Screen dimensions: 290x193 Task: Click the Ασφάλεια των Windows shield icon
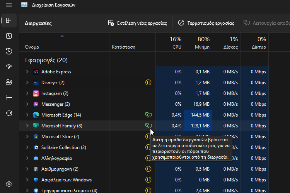(x=36, y=180)
